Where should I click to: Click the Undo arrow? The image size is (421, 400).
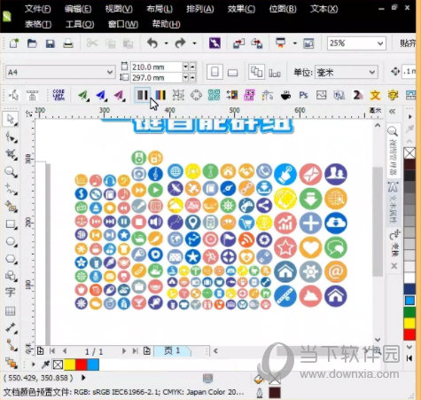coord(152,43)
